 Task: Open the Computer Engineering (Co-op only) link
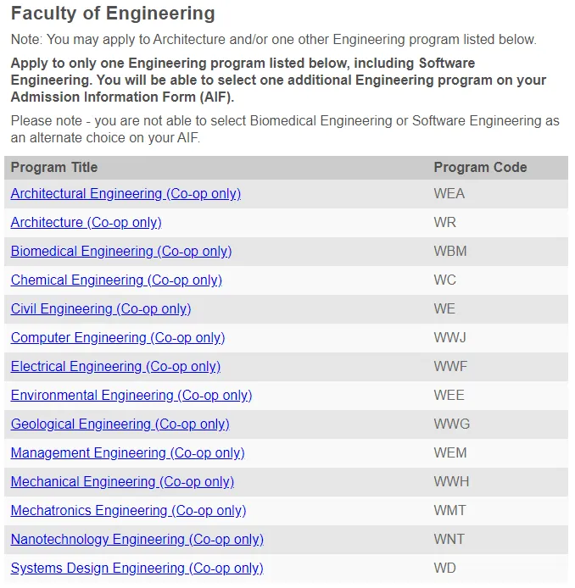118,338
